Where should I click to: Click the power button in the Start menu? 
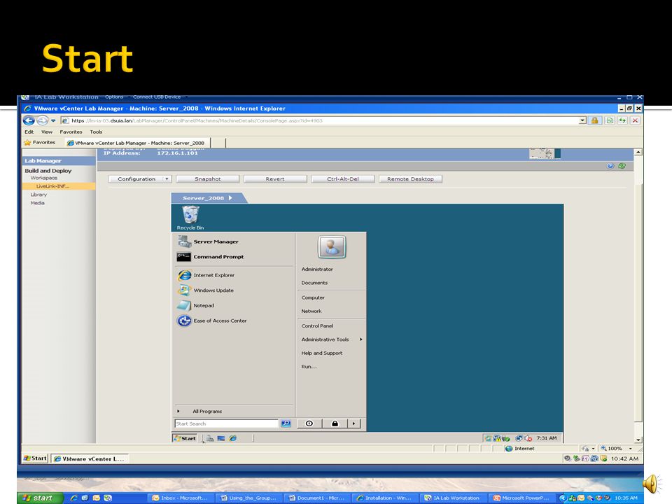coord(309,423)
